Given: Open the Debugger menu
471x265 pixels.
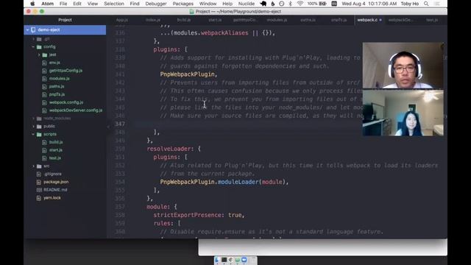Looking at the screenshot, I should pyautogui.click(x=156, y=4).
